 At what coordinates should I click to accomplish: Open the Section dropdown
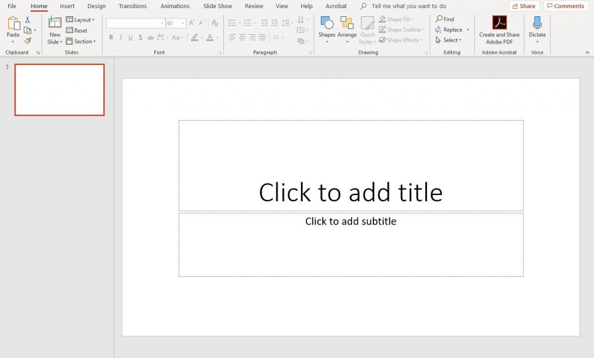click(x=81, y=41)
